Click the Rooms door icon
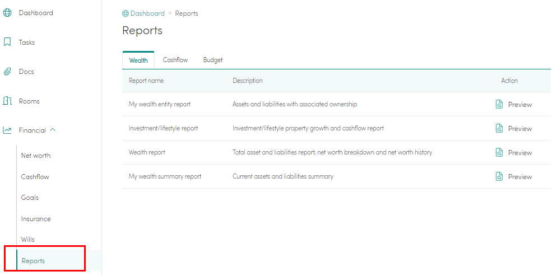 (x=7, y=101)
